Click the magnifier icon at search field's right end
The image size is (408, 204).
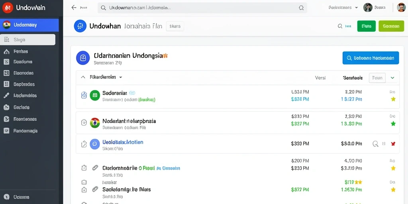[301, 8]
